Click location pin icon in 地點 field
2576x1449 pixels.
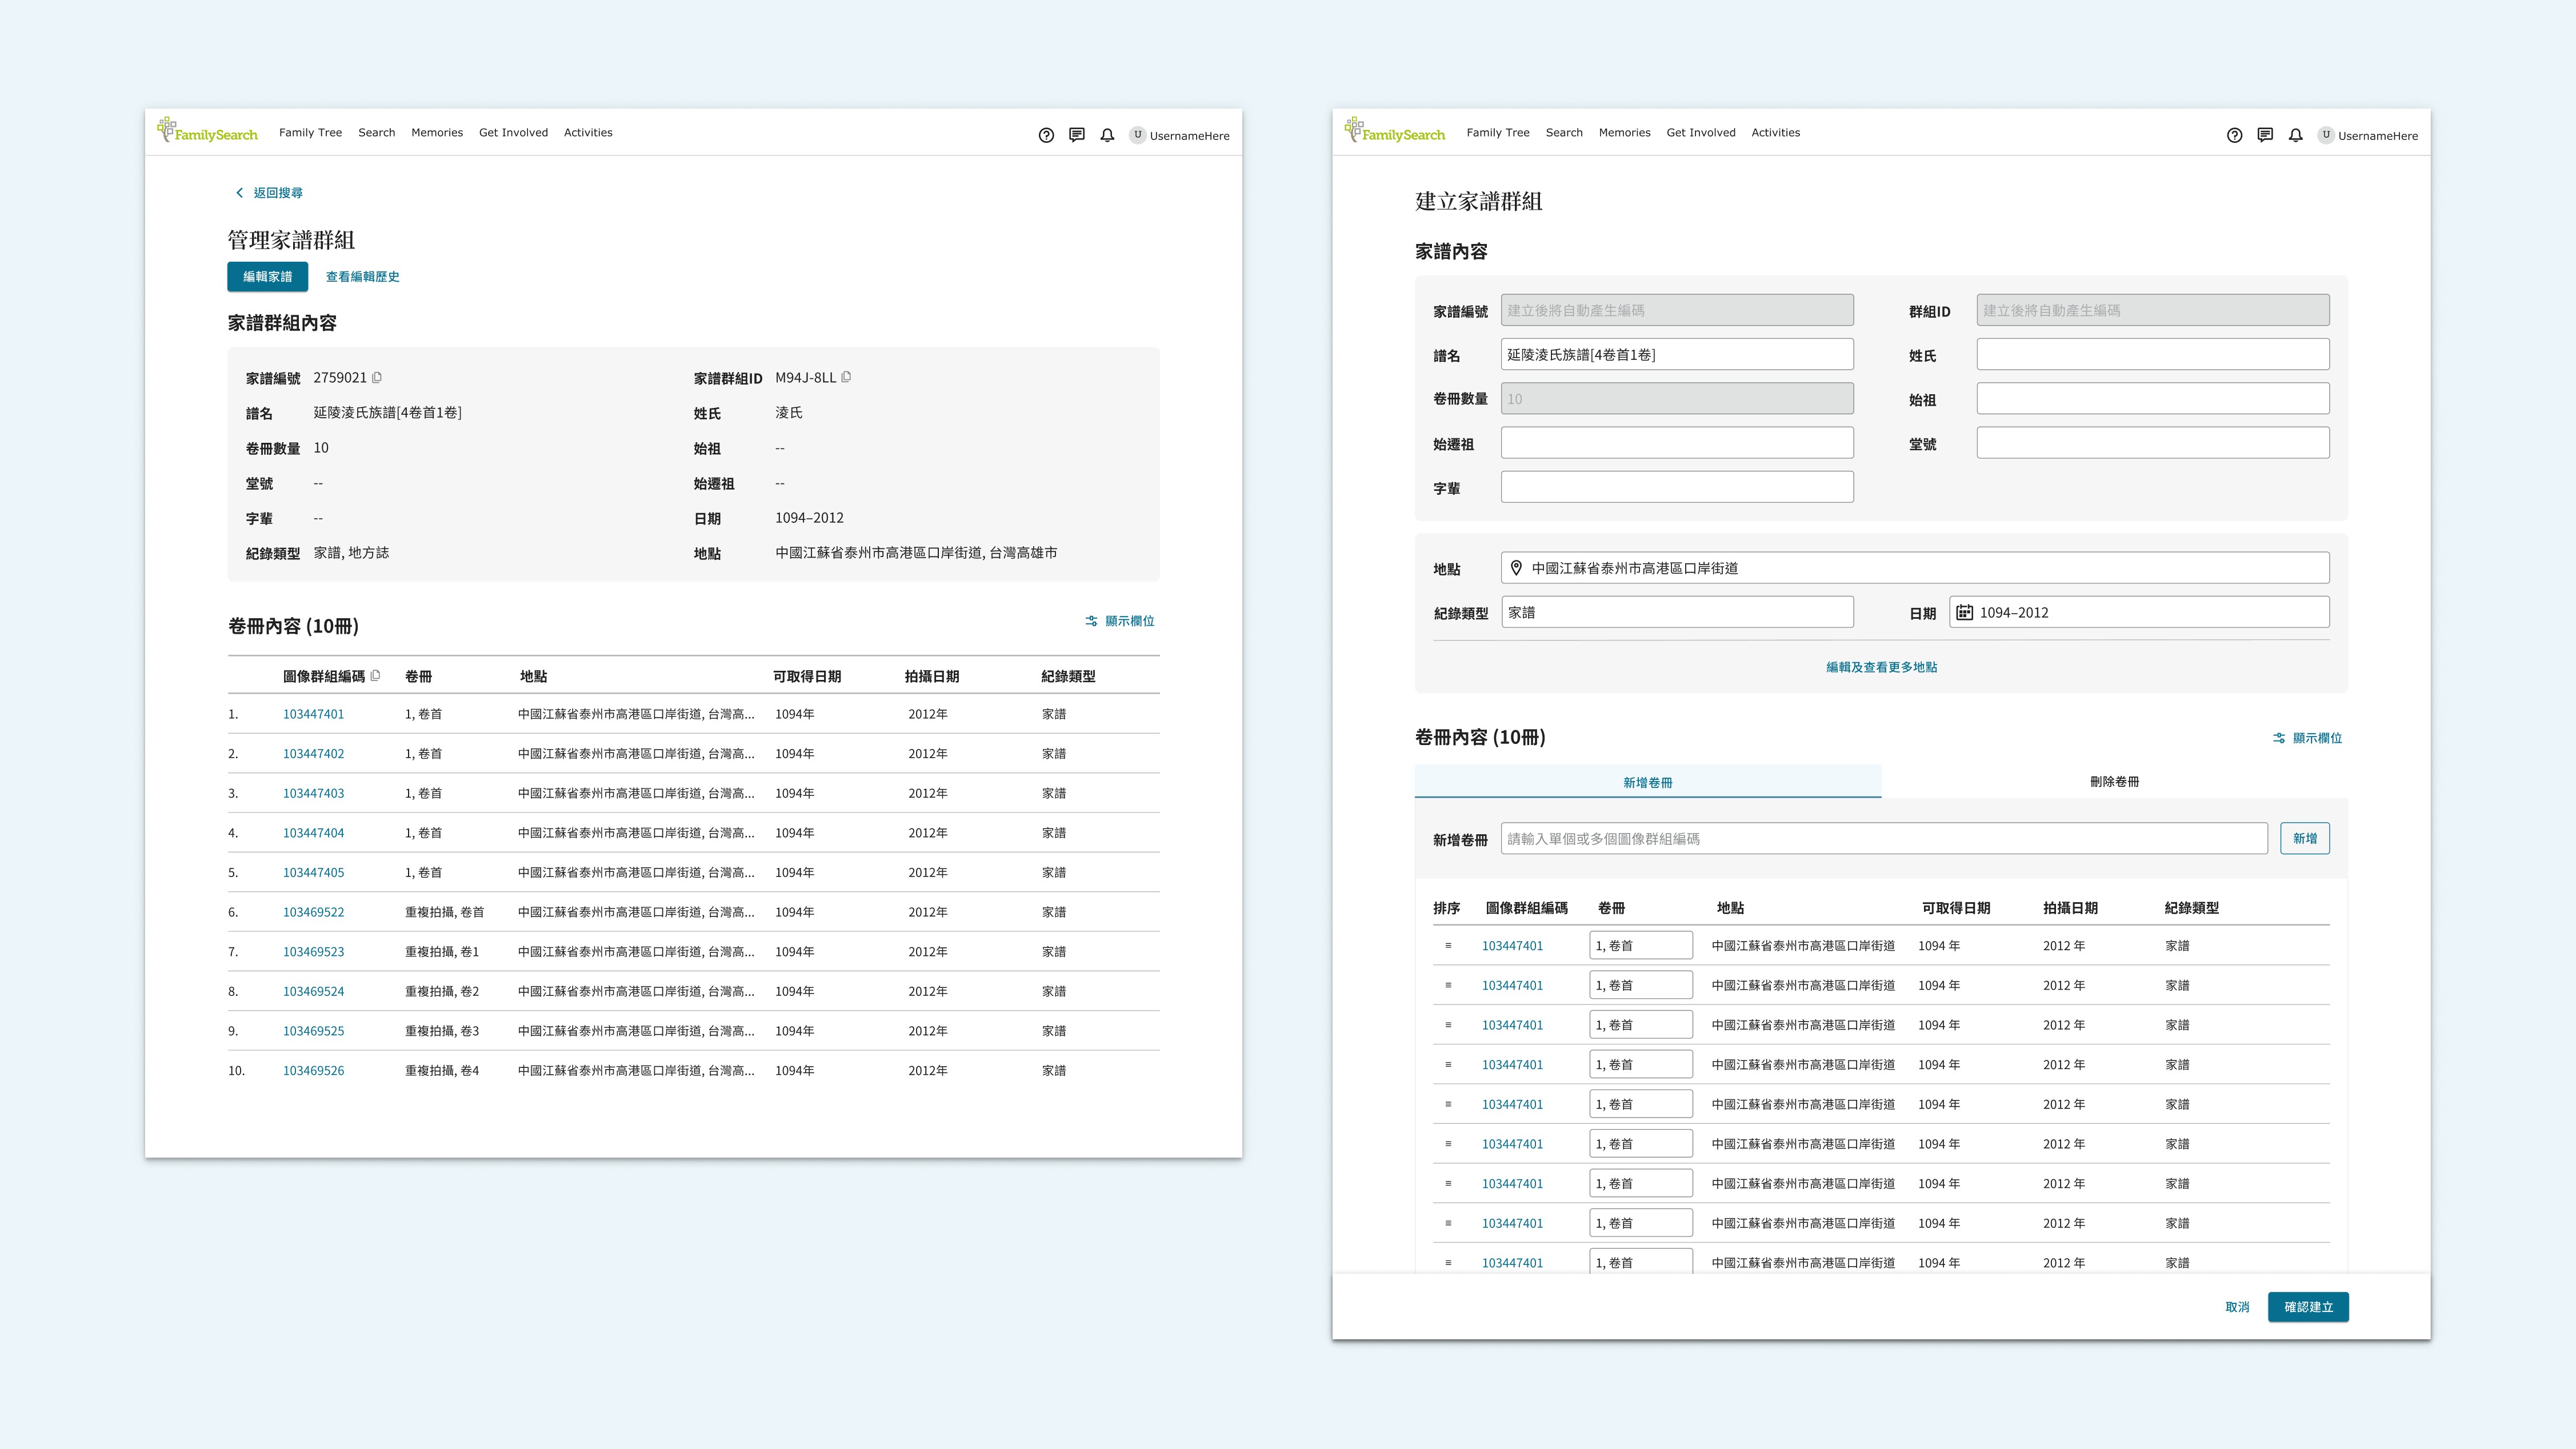pos(1516,568)
